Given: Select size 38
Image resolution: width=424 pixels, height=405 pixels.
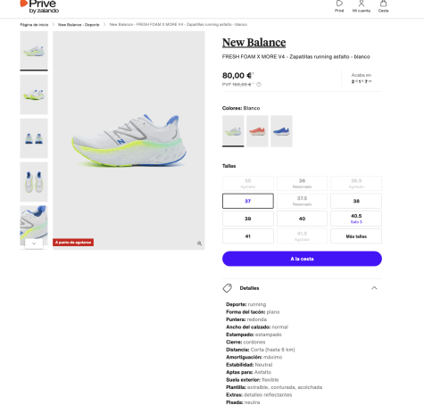Looking at the screenshot, I should [356, 201].
